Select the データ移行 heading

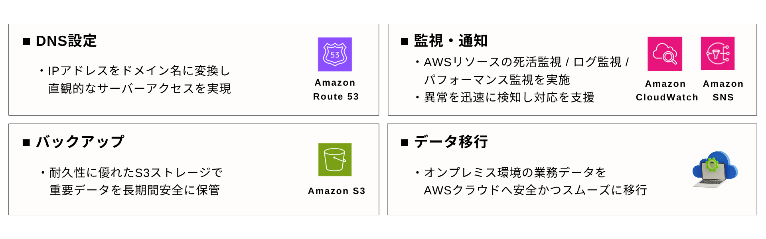click(x=451, y=142)
